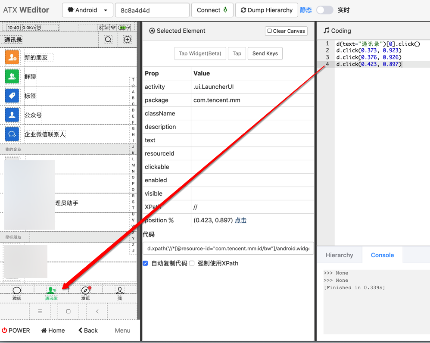Click code line 1 in the editor
430x343 pixels.
(x=378, y=44)
